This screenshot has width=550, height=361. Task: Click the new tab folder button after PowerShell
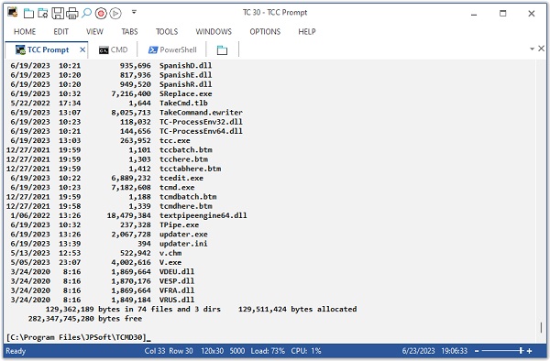(x=222, y=50)
